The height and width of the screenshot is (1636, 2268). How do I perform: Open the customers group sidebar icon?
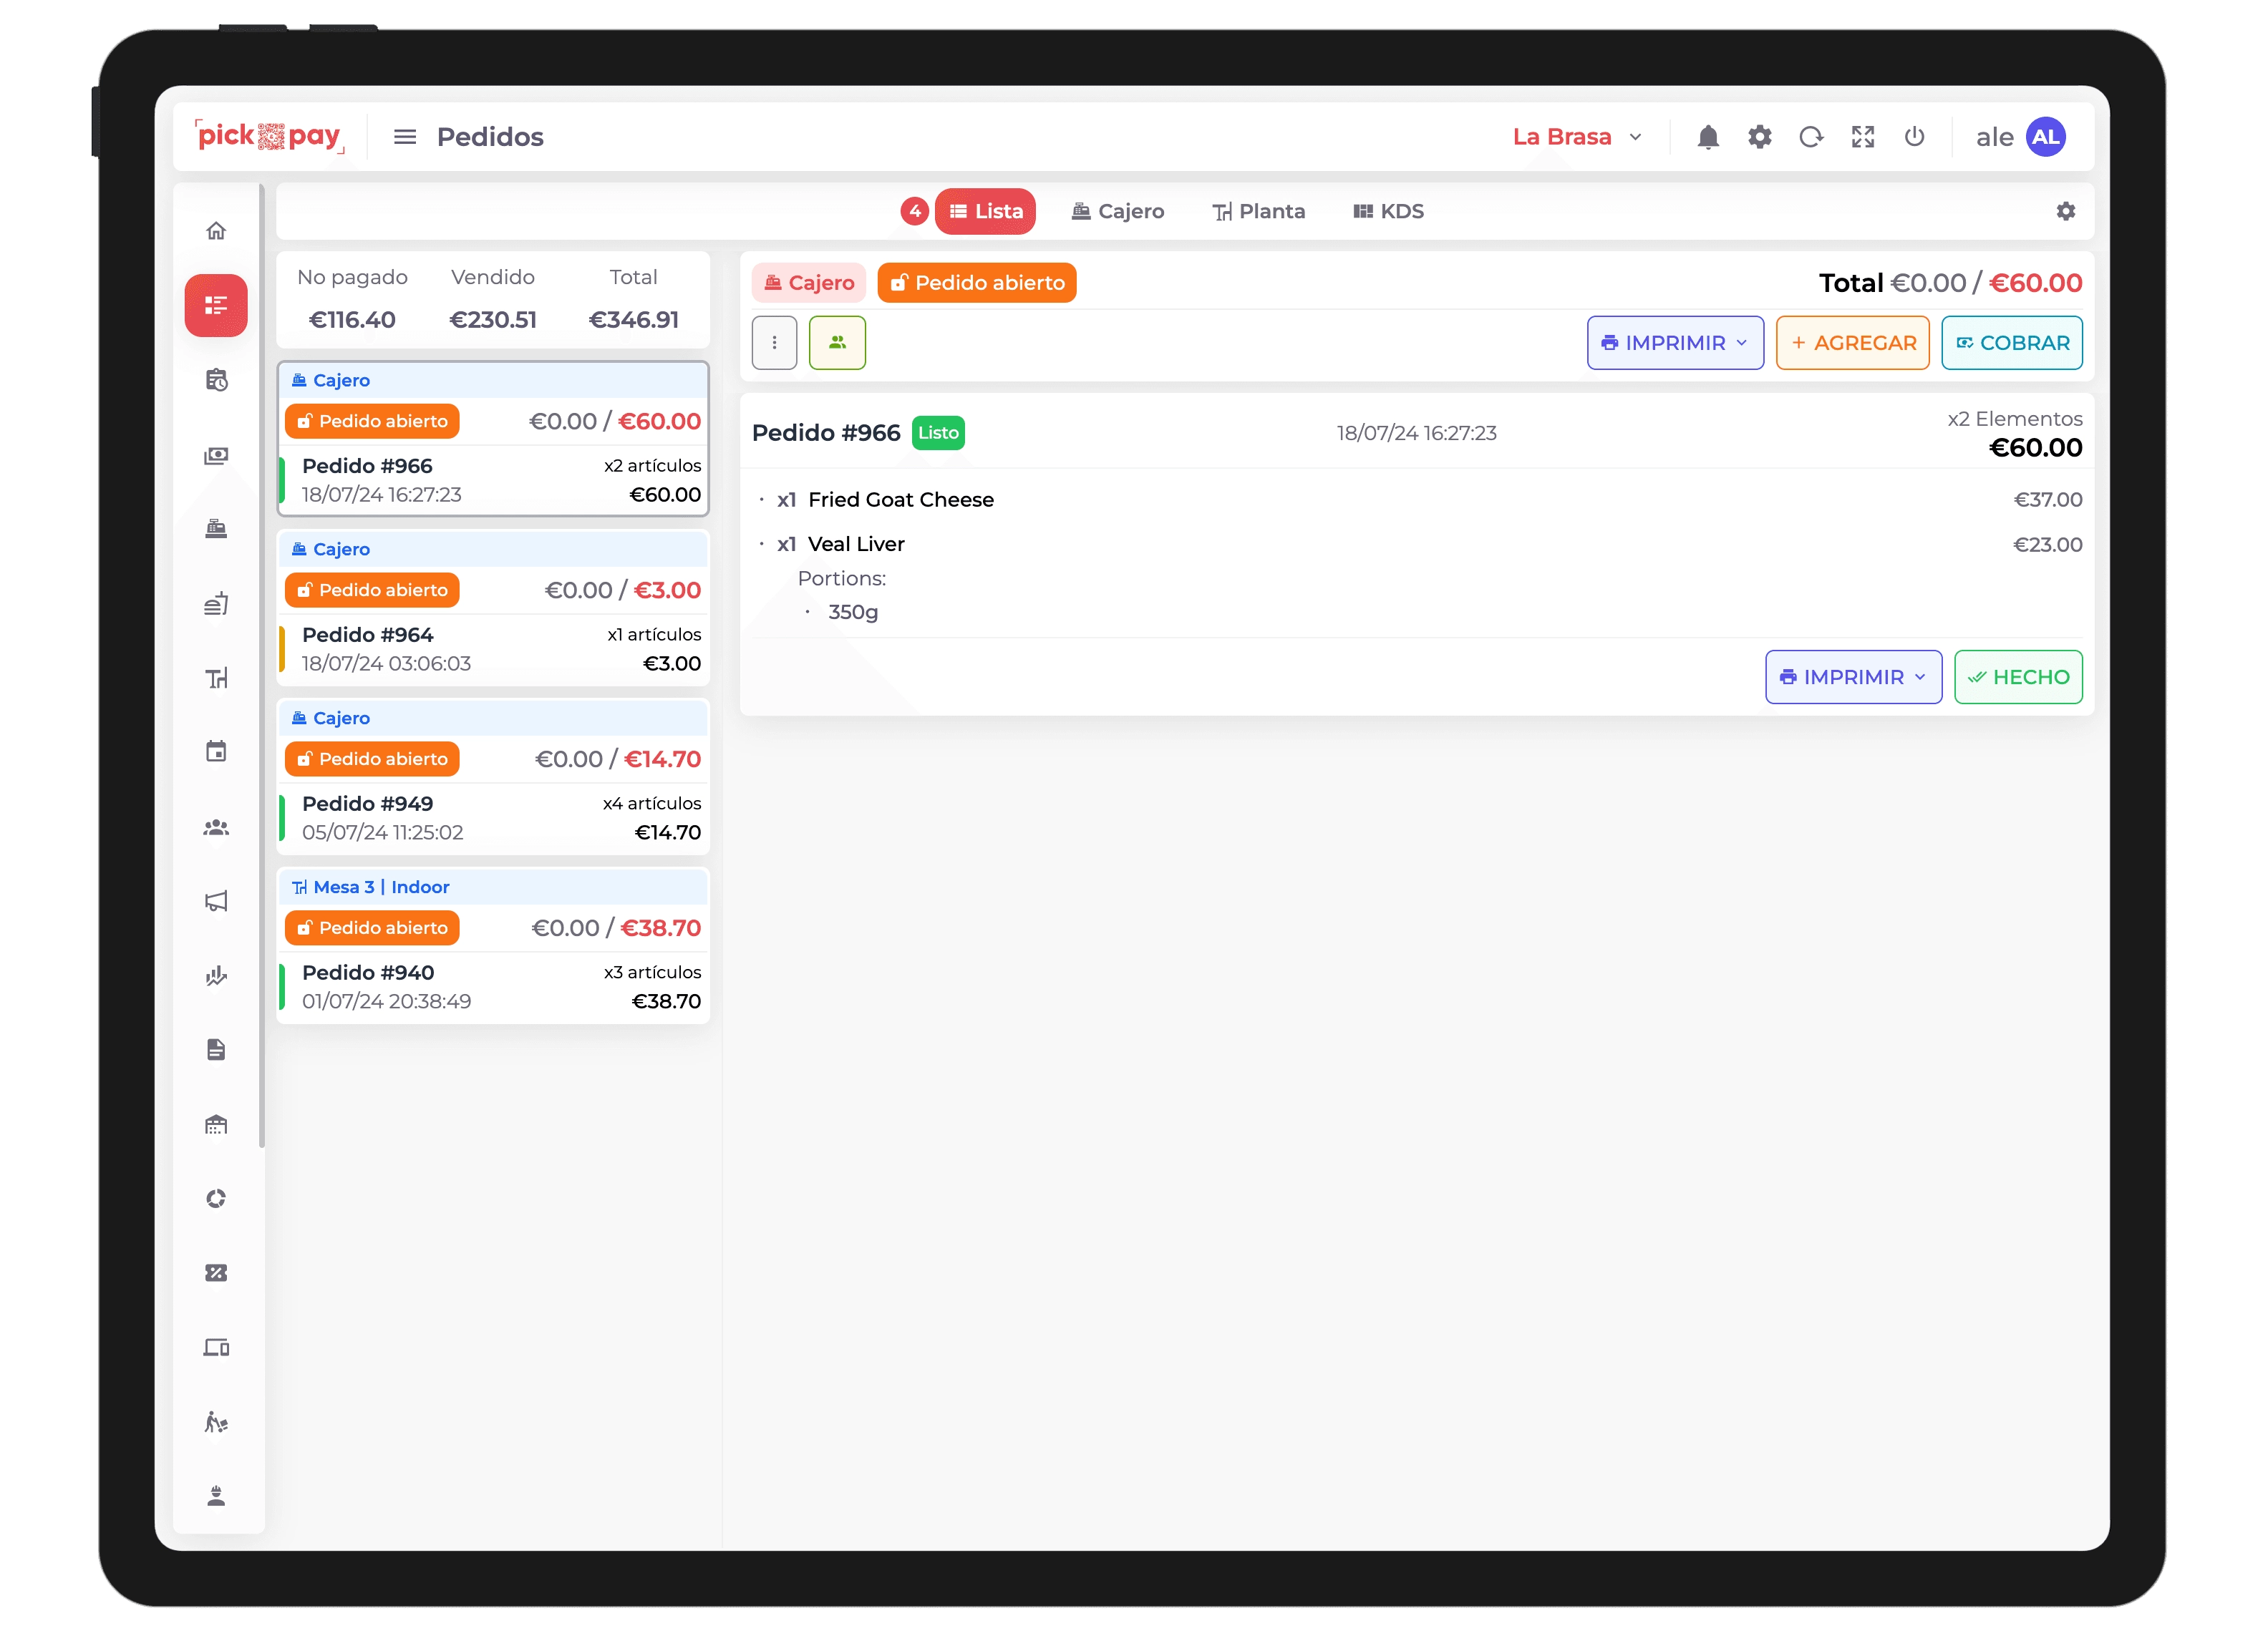(x=216, y=827)
